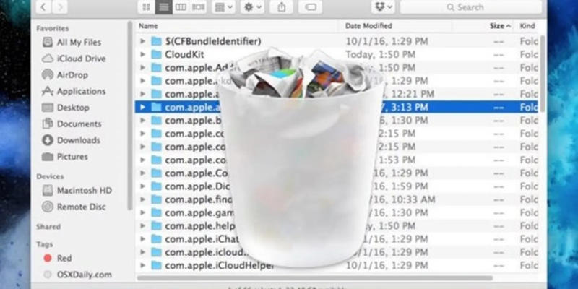Screen dimensions: 578x289
Task: Expand the $(CFBundleIdentifier) folder
Action: click(x=142, y=41)
